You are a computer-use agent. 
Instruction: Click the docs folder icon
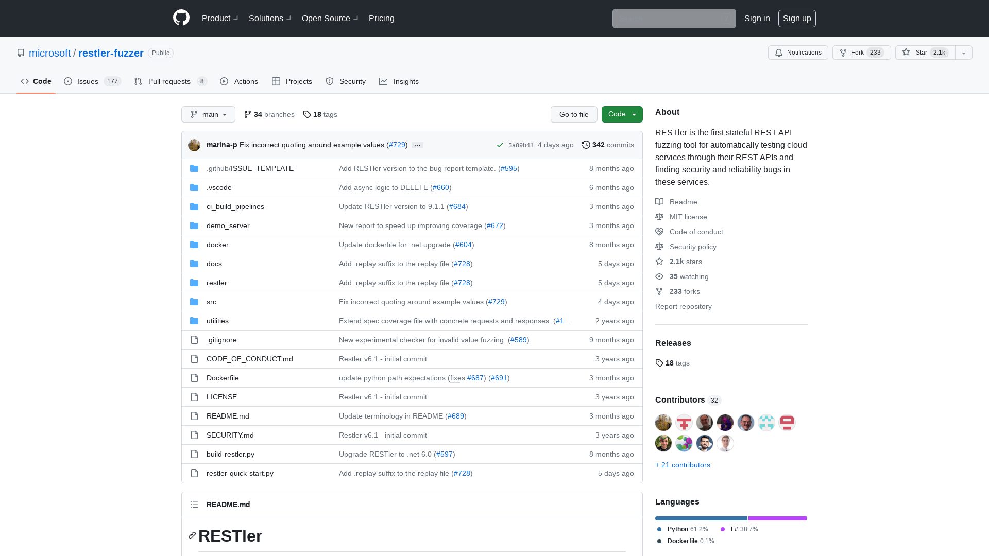[194, 264]
